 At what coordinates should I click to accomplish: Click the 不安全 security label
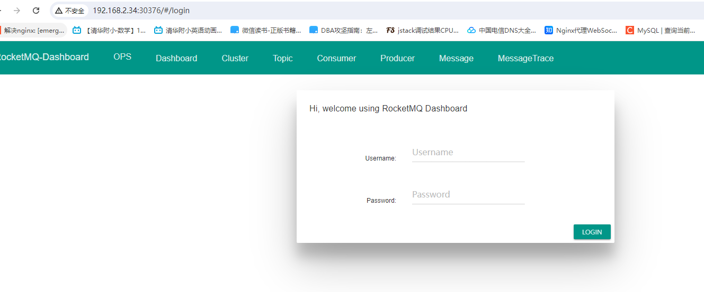coord(75,11)
